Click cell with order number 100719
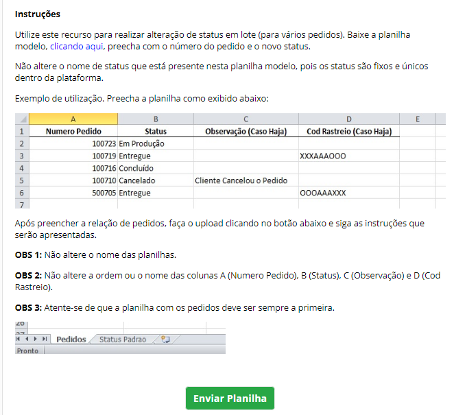The width and height of the screenshot is (454, 415). (x=73, y=156)
